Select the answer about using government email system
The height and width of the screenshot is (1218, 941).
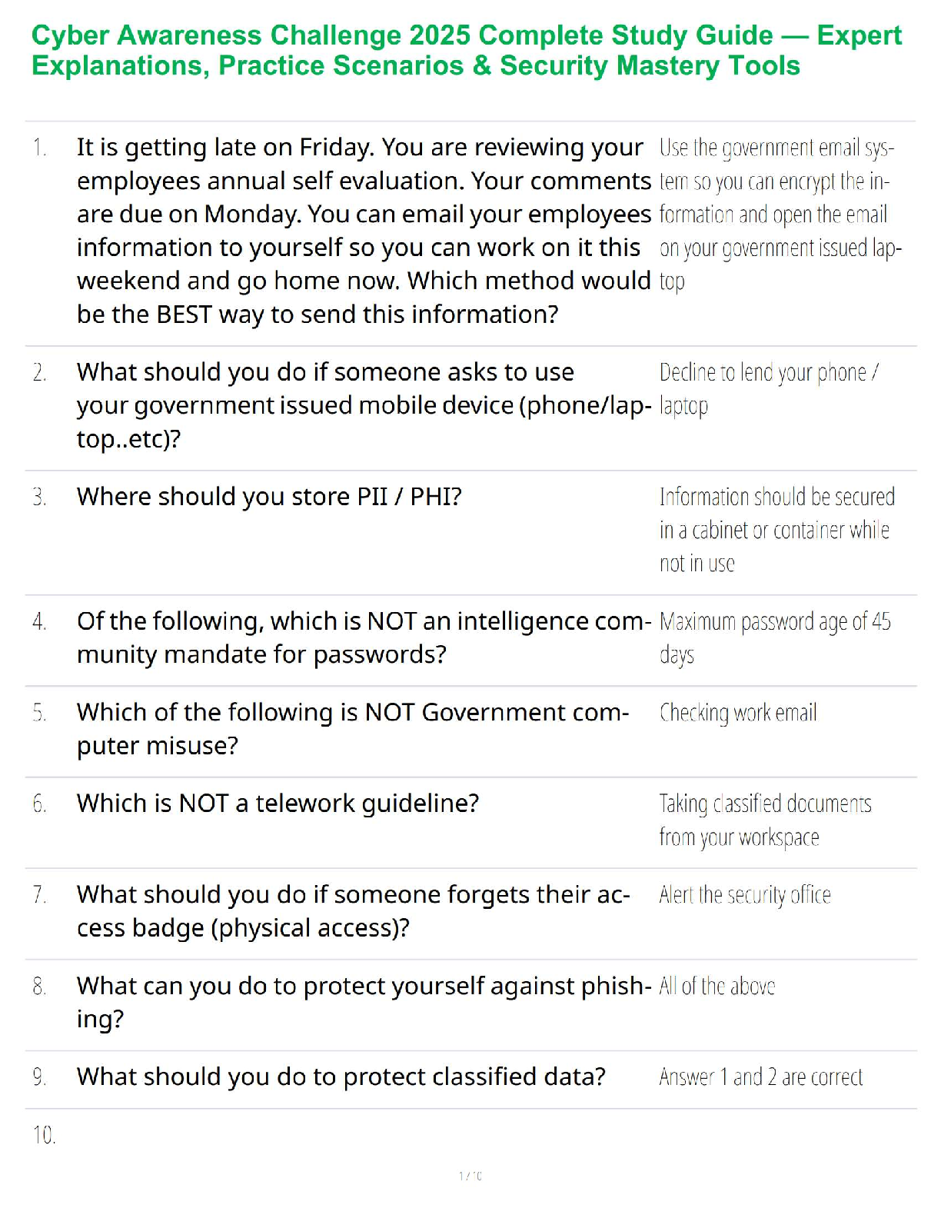click(x=780, y=214)
